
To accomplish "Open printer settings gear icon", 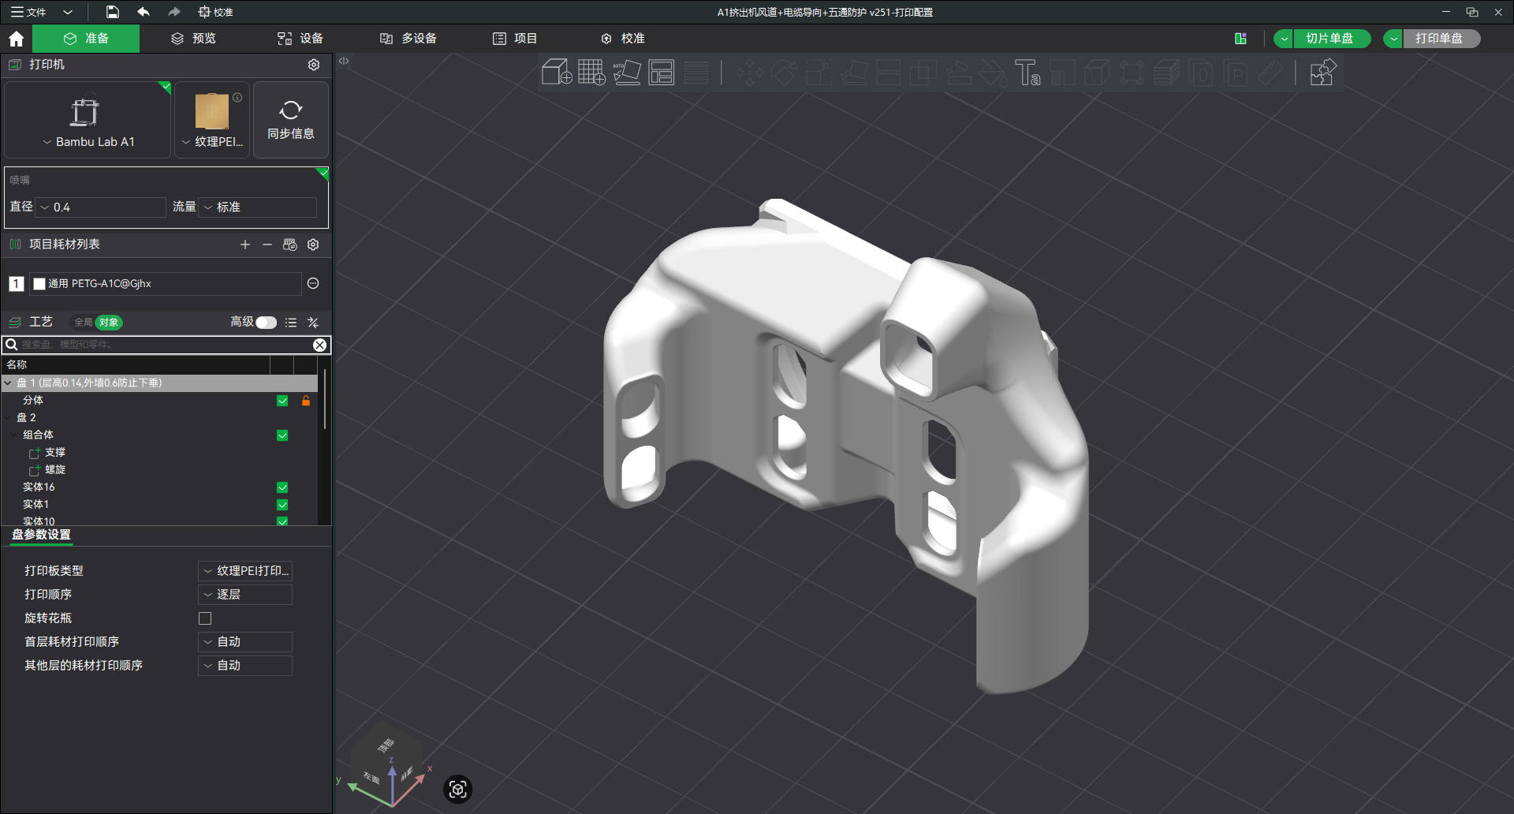I will pos(314,65).
